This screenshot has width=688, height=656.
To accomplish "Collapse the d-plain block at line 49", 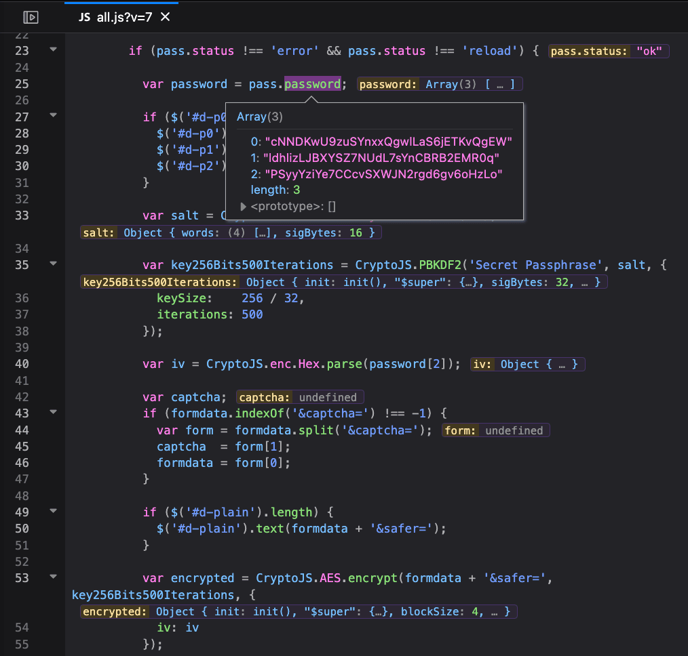I will (x=53, y=511).
